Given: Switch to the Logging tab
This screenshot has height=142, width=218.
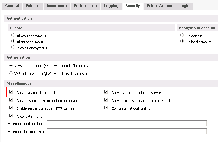Looking at the screenshot, I should tap(111, 6).
